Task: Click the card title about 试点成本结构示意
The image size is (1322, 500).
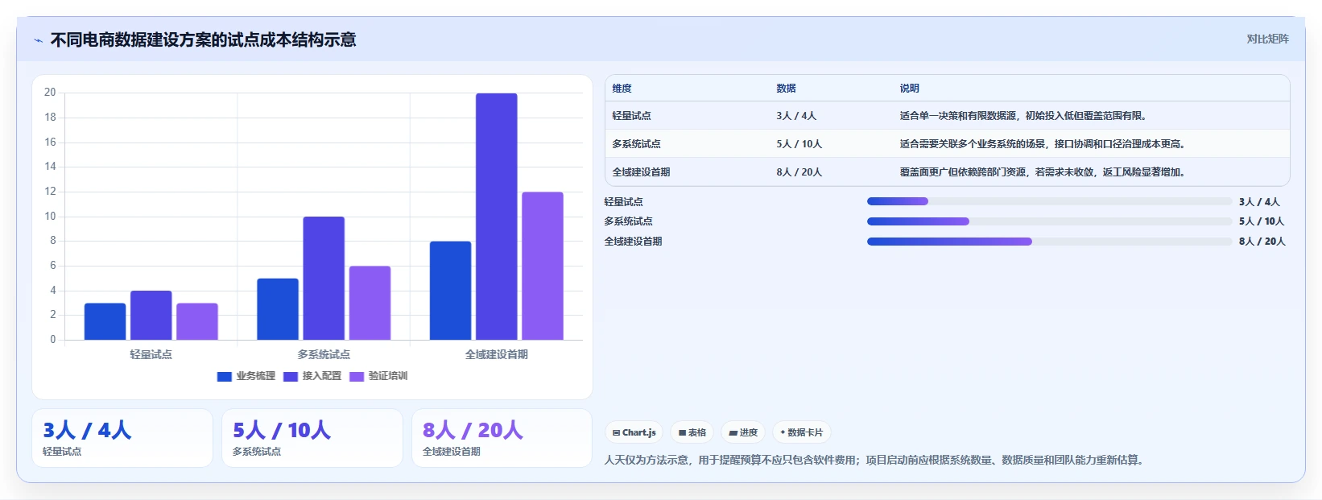Action: (203, 39)
